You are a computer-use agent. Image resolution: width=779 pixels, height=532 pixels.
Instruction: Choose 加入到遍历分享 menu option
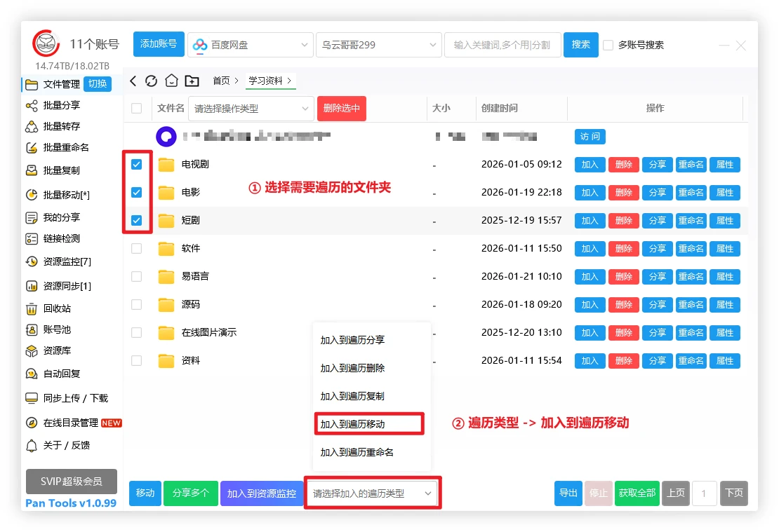352,340
